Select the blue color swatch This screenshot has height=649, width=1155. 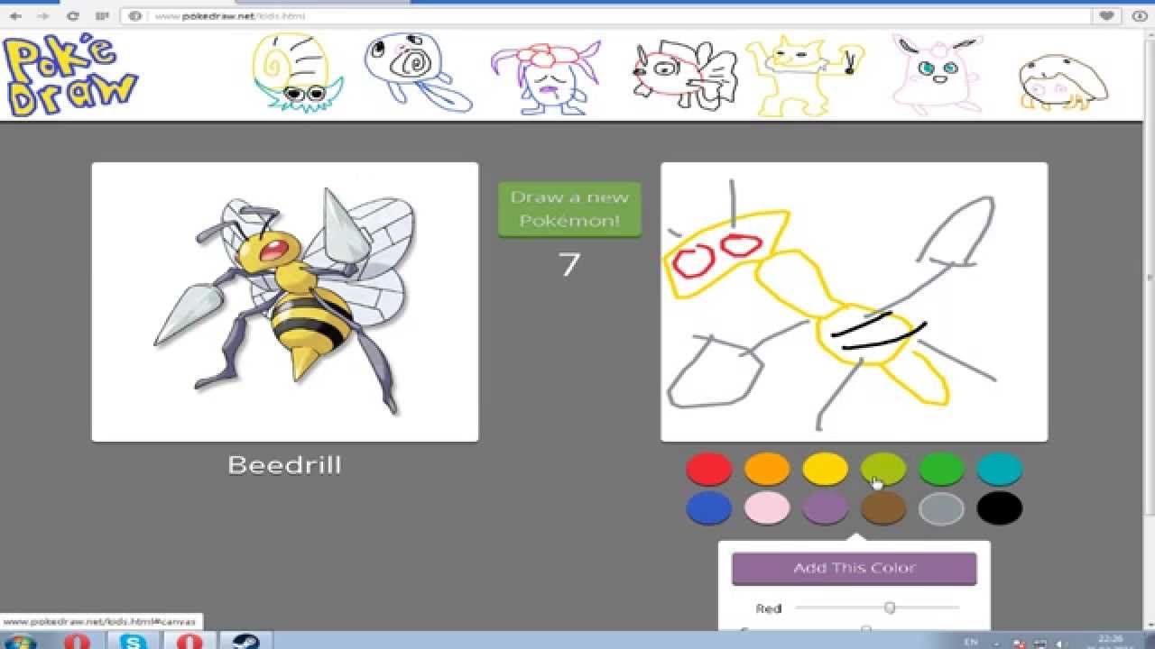click(x=708, y=507)
